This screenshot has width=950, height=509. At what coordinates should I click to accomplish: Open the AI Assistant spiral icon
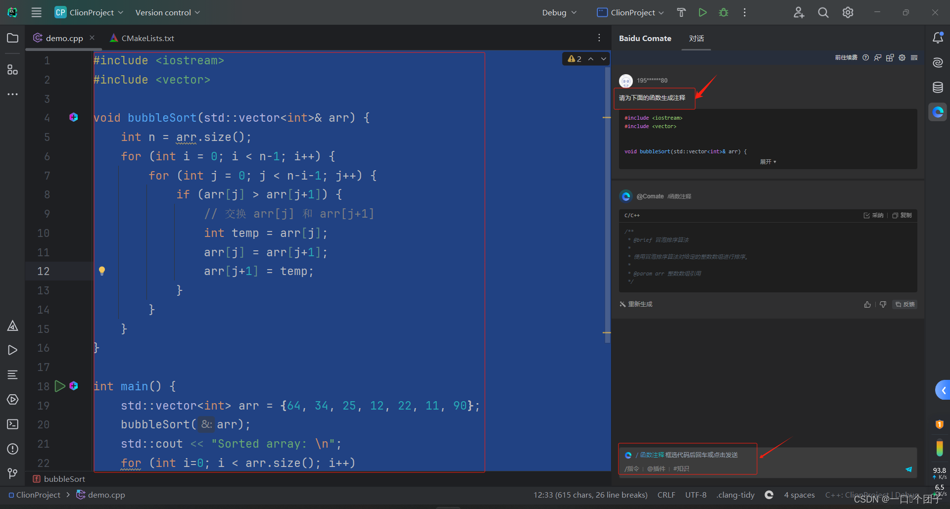(x=938, y=62)
